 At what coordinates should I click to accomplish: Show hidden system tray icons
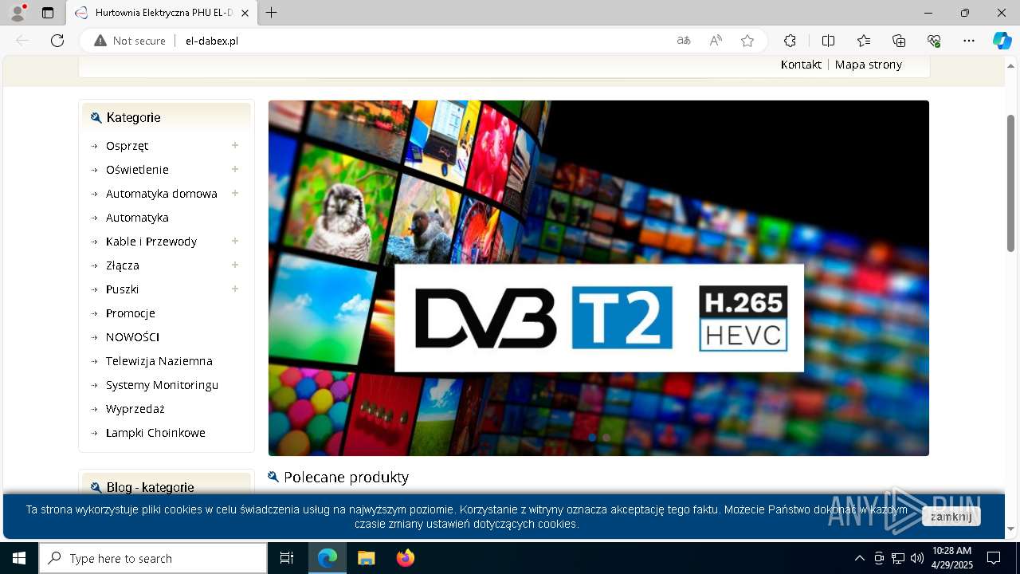tap(859, 558)
